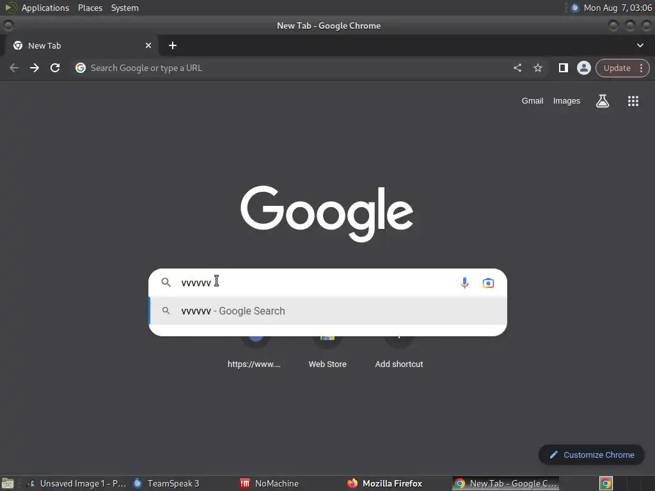The width and height of the screenshot is (655, 491).
Task: Click the clock in top panel
Action: pyautogui.click(x=617, y=8)
